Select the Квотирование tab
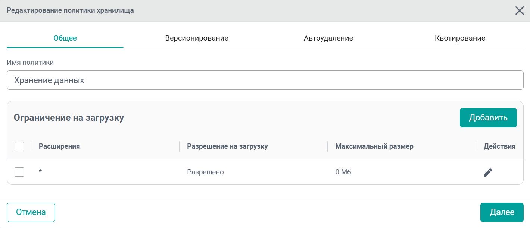This screenshot has width=530, height=228. tap(460, 38)
